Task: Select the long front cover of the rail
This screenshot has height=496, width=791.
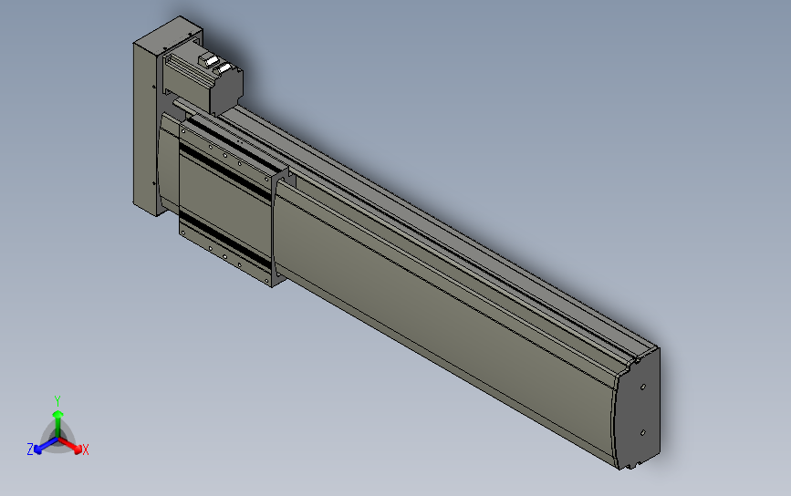Action: [444, 323]
